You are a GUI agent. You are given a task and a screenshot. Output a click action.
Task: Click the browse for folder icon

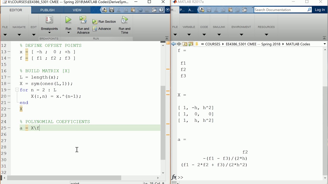[191, 44]
